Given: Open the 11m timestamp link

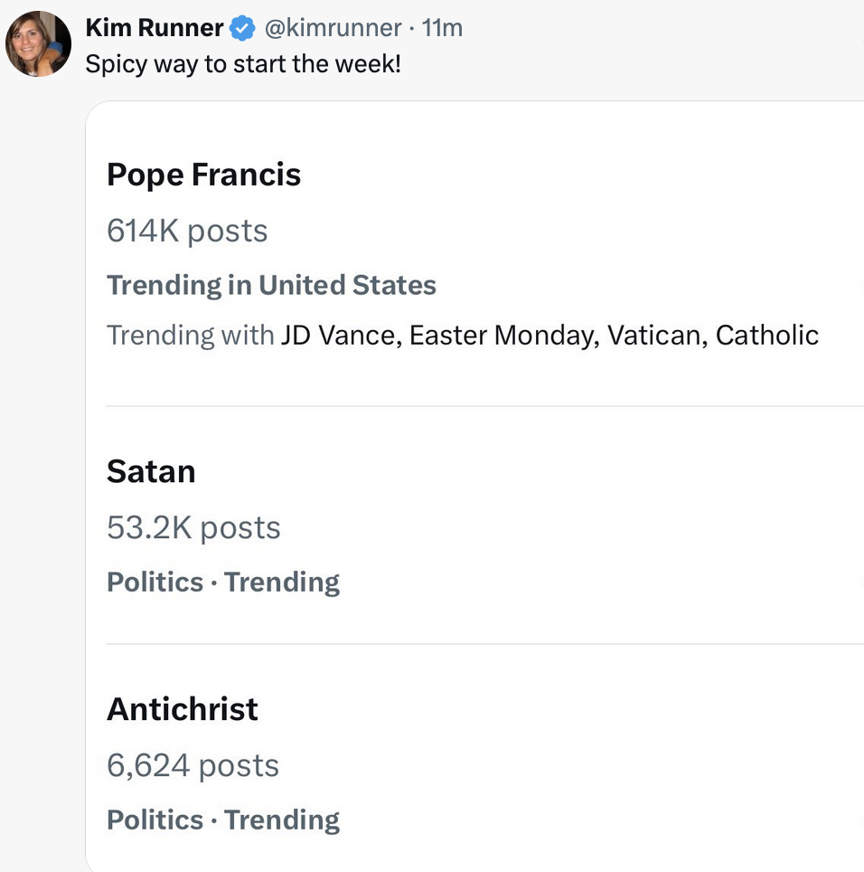Looking at the screenshot, I should point(442,29).
